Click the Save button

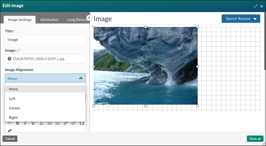point(255,139)
